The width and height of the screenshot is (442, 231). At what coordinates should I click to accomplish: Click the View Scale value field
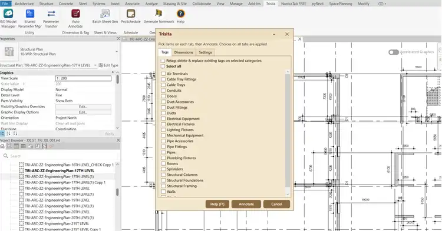83,78
